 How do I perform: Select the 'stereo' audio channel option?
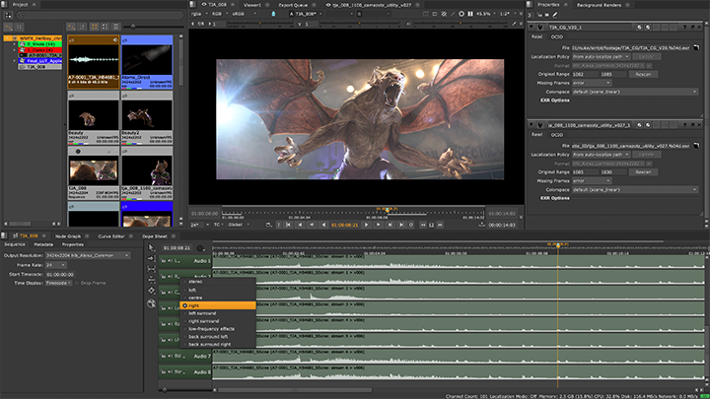(x=196, y=282)
